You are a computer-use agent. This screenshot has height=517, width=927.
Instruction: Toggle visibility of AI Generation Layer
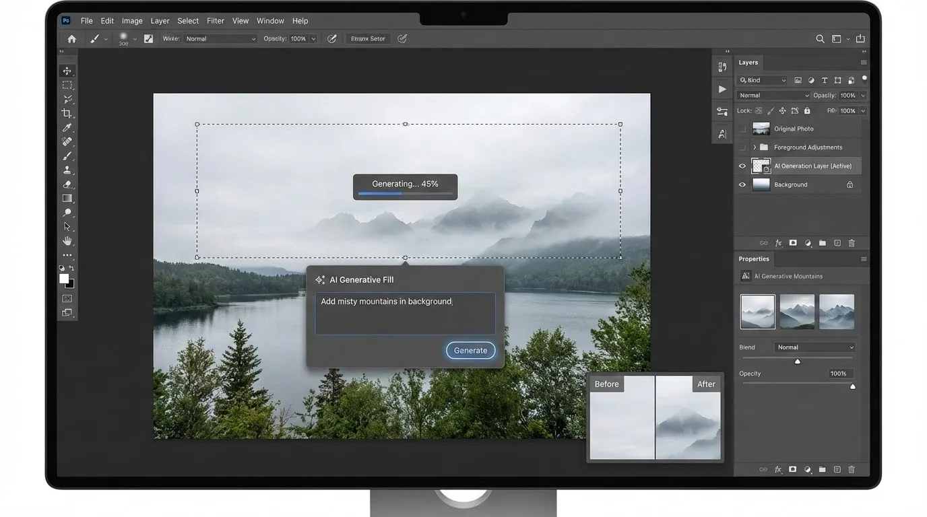coord(742,166)
